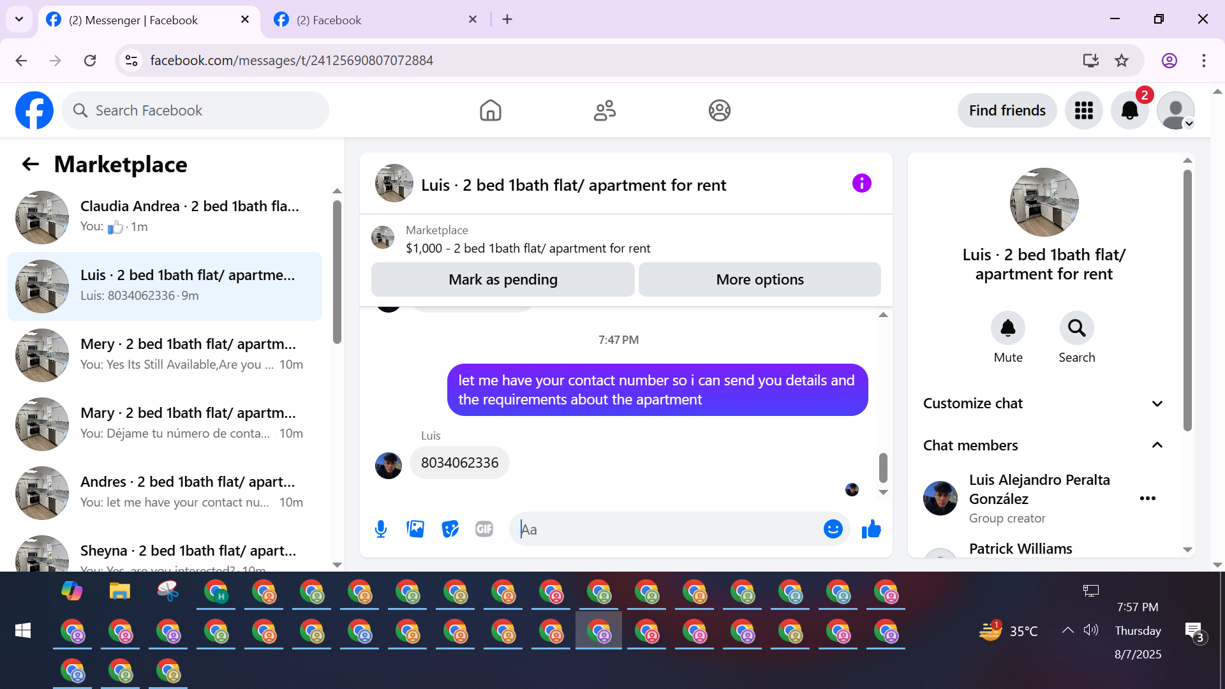The image size is (1225, 689).
Task: Send a thumbs-up like
Action: click(x=871, y=529)
